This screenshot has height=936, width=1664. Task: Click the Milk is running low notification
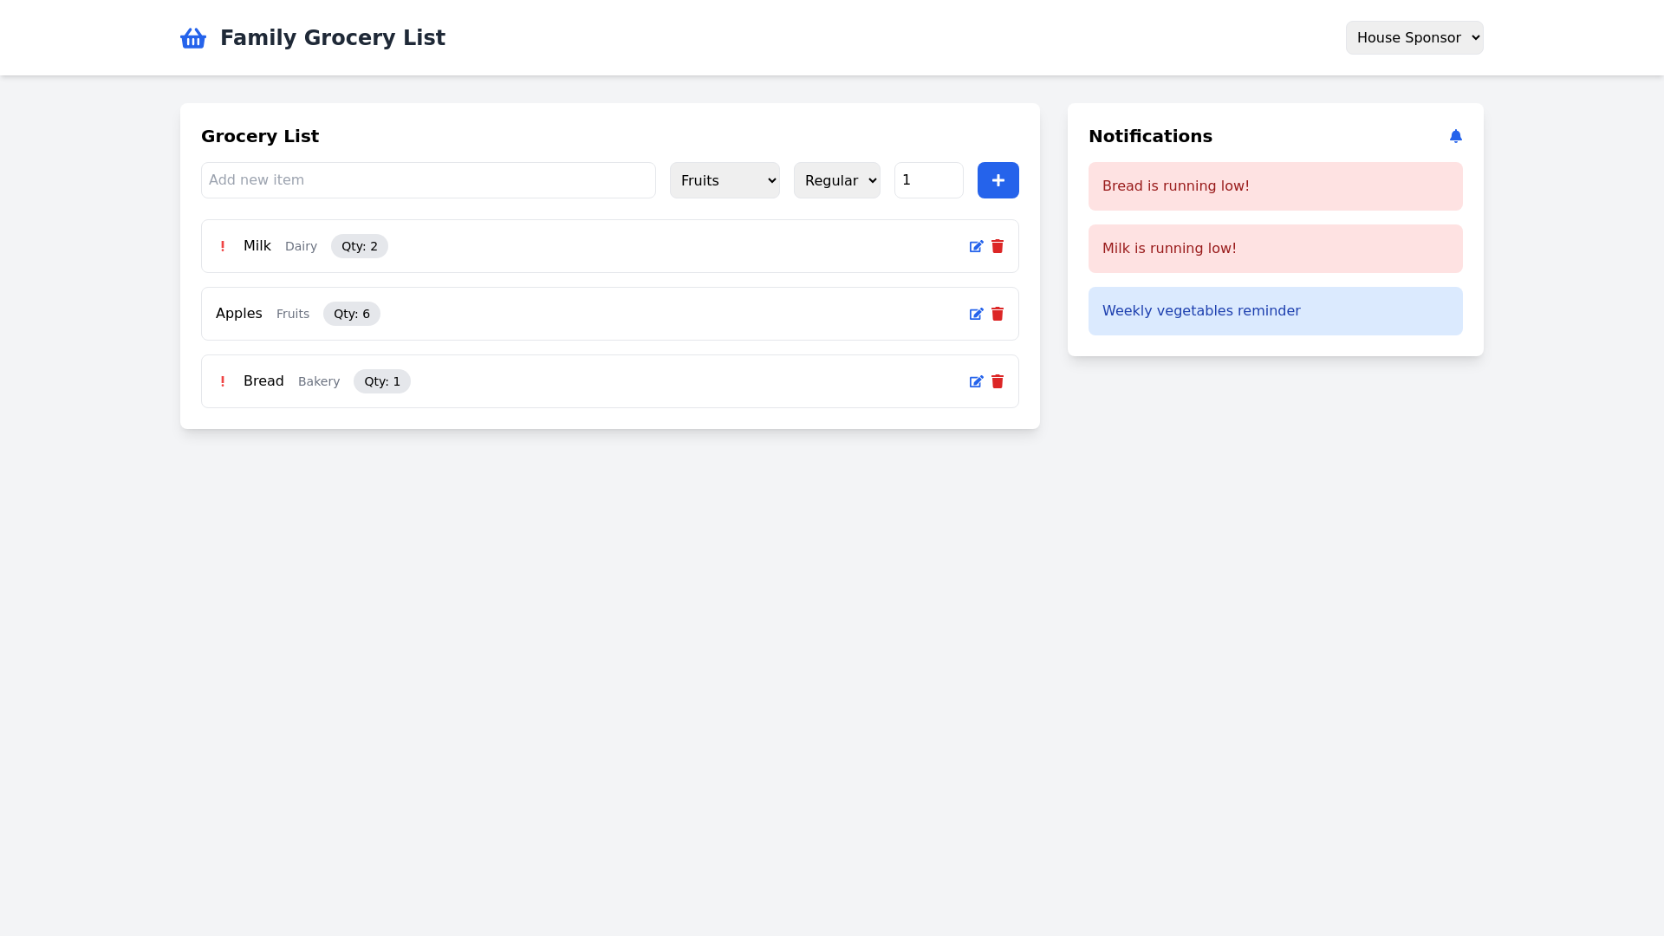1275,249
